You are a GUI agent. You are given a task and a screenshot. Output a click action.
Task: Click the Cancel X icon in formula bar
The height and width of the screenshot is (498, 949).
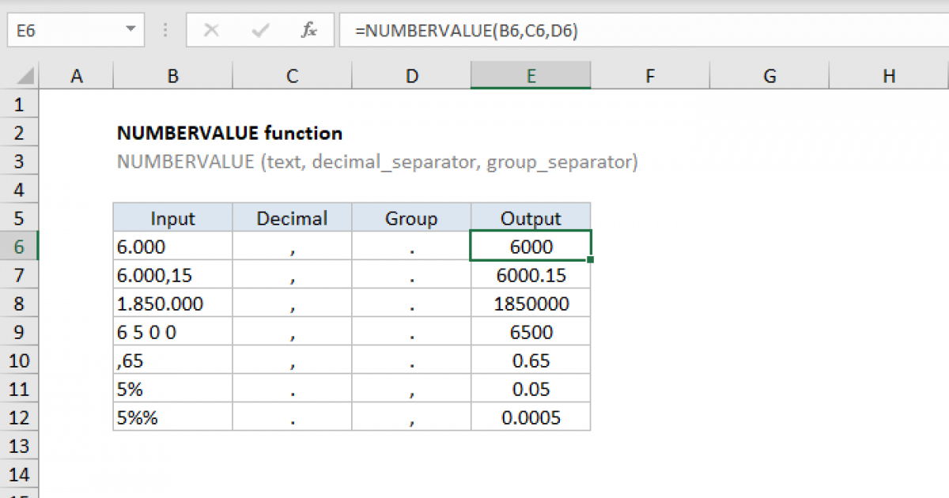(211, 31)
